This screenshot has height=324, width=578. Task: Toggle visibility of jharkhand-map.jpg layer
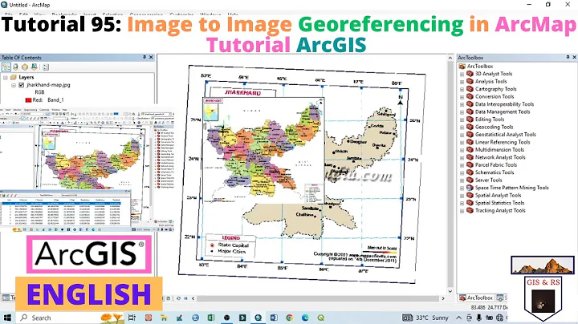click(x=22, y=85)
